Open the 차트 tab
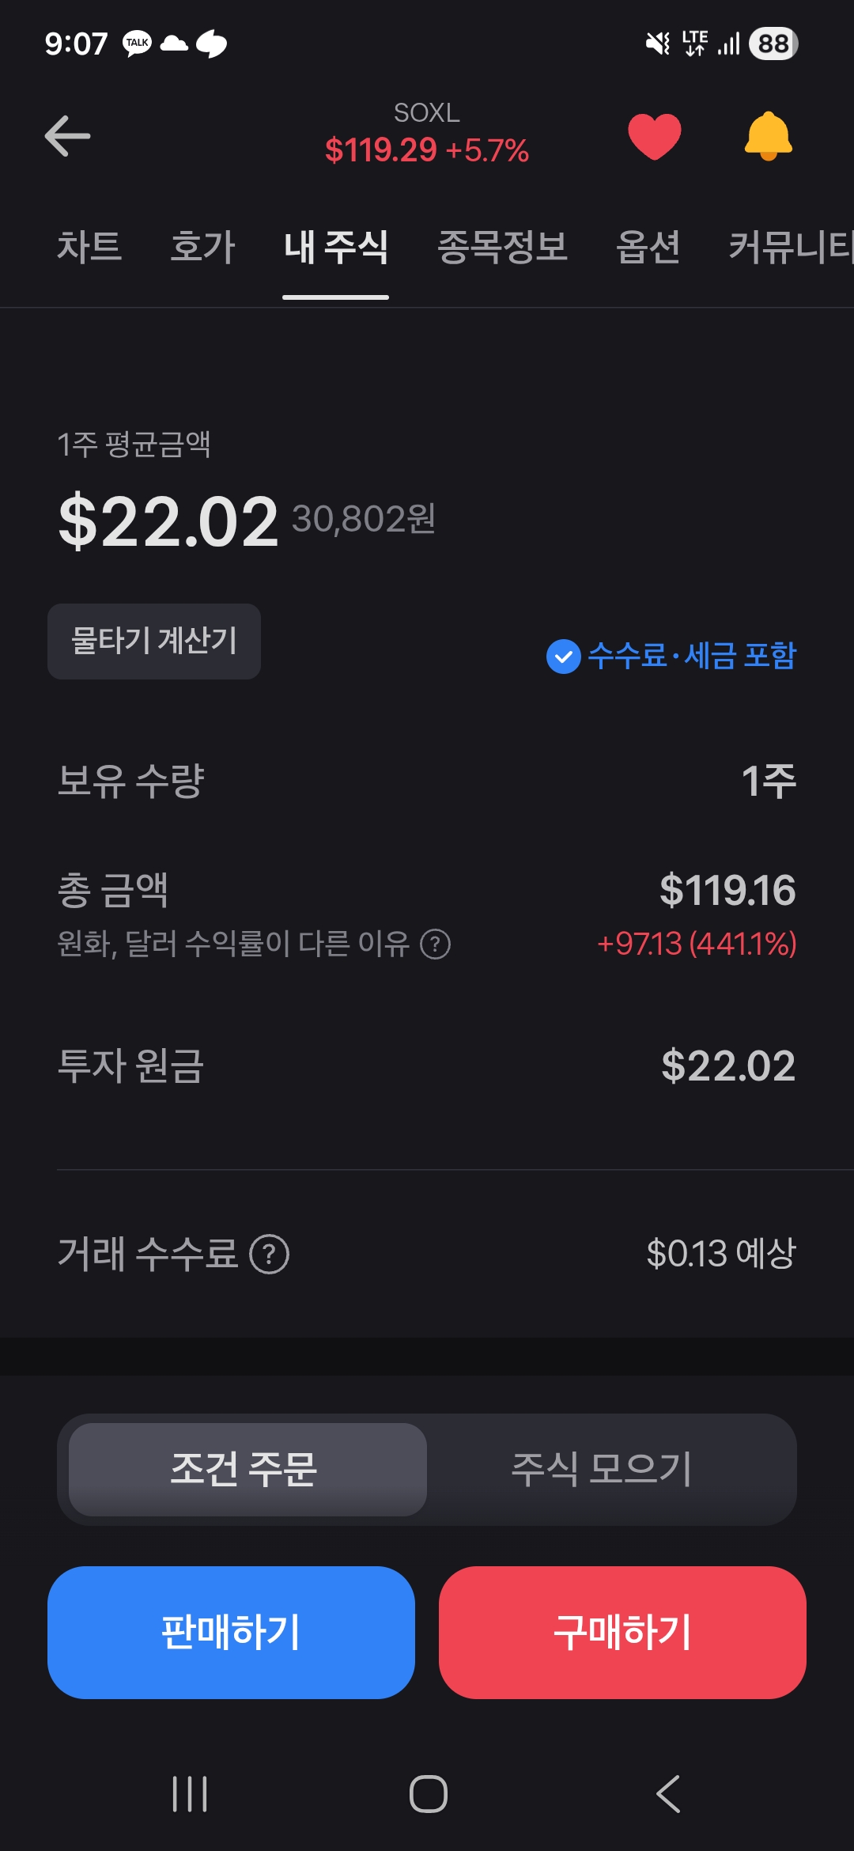The image size is (854, 1851). coord(89,247)
